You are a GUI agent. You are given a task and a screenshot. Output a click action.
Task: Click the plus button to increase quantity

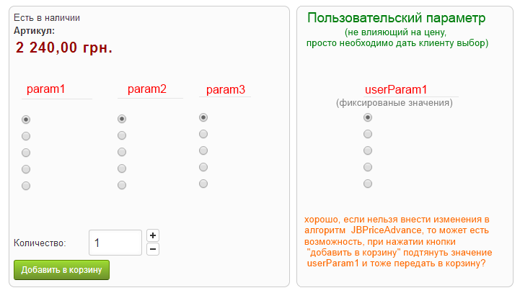[x=152, y=235]
